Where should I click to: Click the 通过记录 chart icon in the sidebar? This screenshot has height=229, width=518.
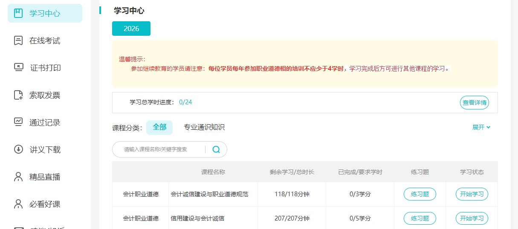18,122
